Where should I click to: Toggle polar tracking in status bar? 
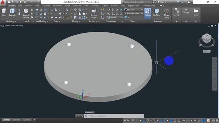click(x=148, y=120)
